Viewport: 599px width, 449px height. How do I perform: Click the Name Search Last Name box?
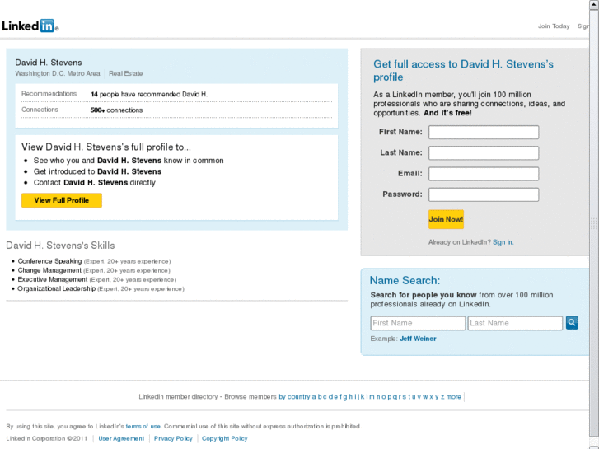click(515, 323)
